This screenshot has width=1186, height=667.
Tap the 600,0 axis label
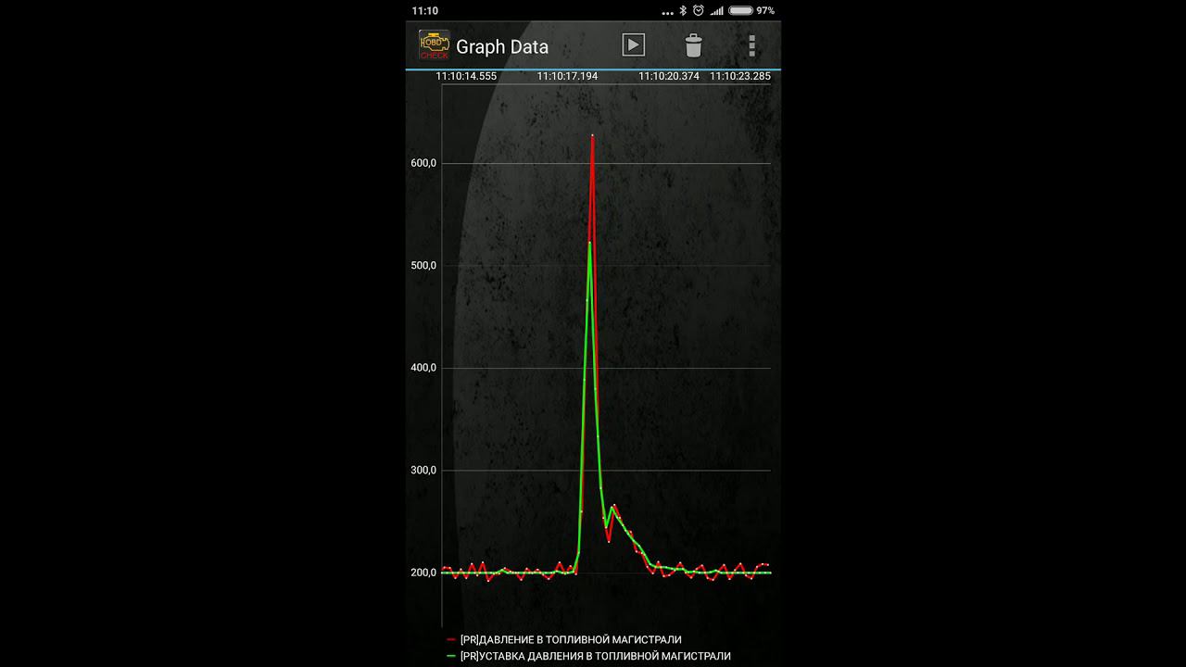coord(423,163)
